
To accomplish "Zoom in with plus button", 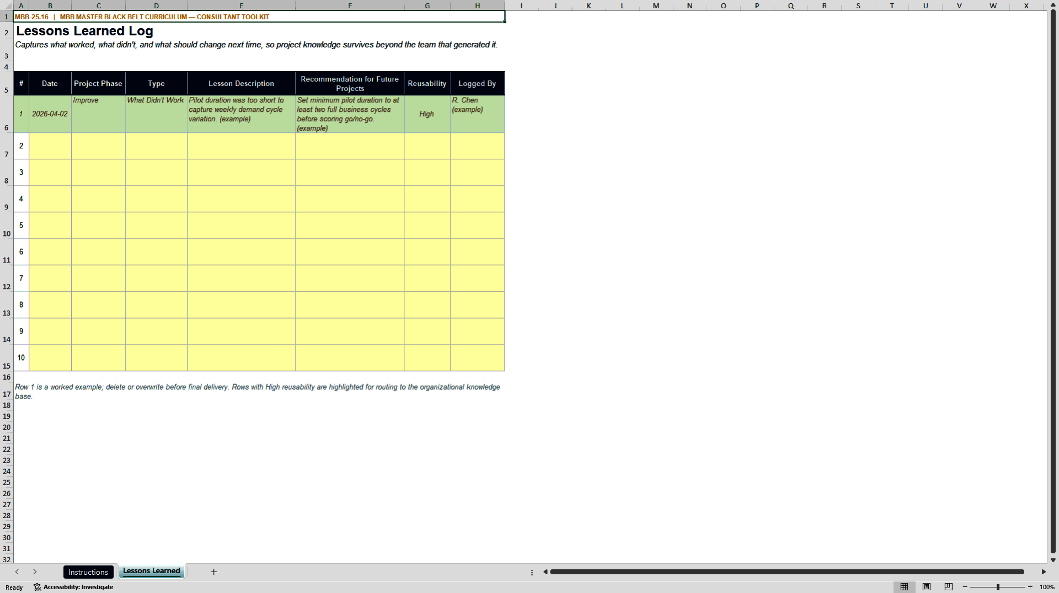I will tap(1030, 587).
